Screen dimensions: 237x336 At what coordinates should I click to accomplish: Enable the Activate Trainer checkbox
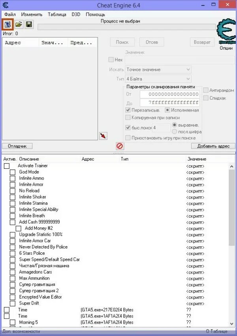point(7,166)
